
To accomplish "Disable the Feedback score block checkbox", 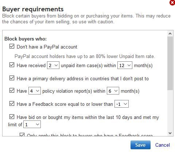I will pos(12,104).
